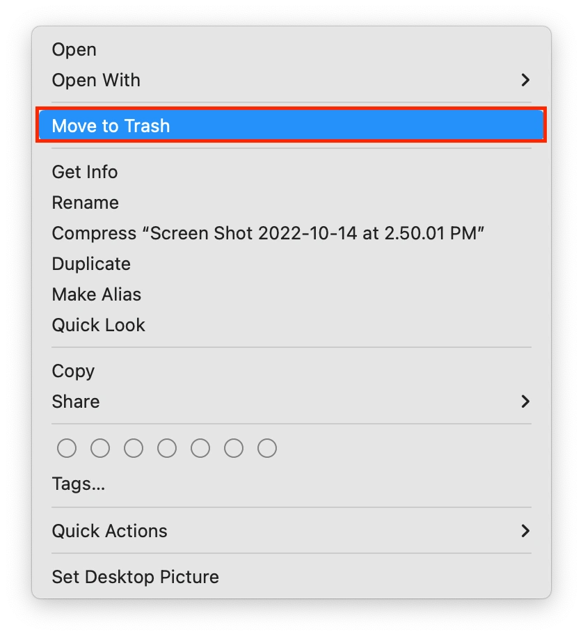Viewport: 583px width, 636px height.
Task: Click "Get Info" for file details
Action: [x=85, y=172]
